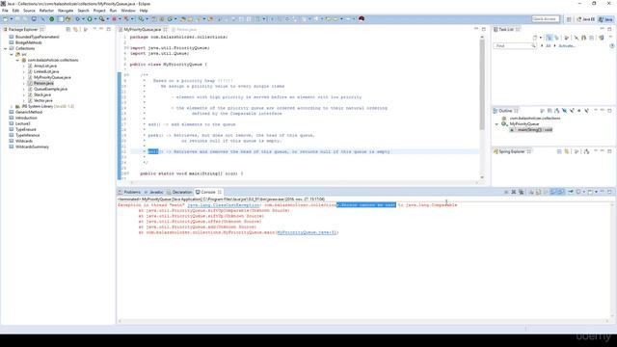Click the Run dropdown arrow in toolbar
The width and height of the screenshot is (617, 347).
click(x=95, y=19)
